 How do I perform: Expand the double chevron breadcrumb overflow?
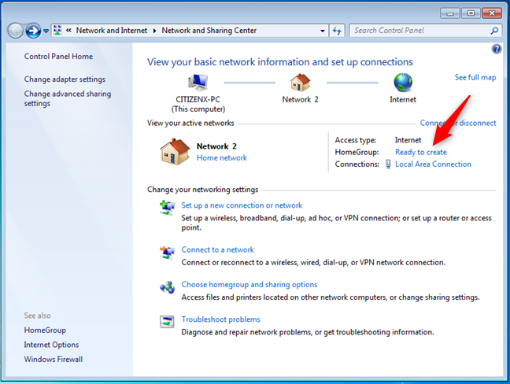tap(68, 31)
